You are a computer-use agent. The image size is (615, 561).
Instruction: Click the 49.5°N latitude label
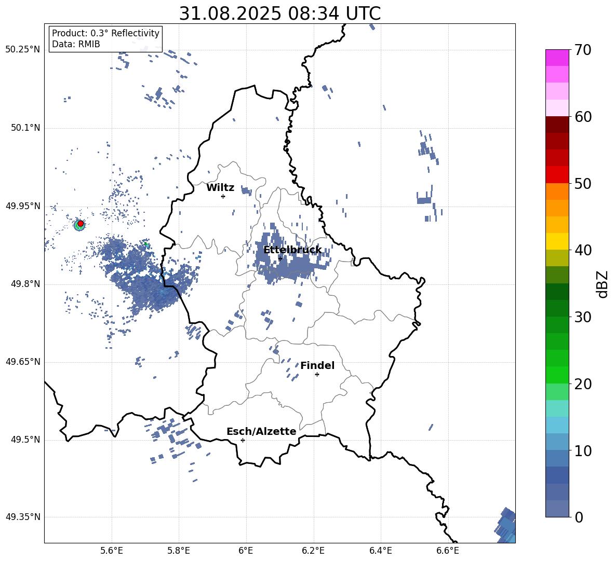(x=25, y=440)
